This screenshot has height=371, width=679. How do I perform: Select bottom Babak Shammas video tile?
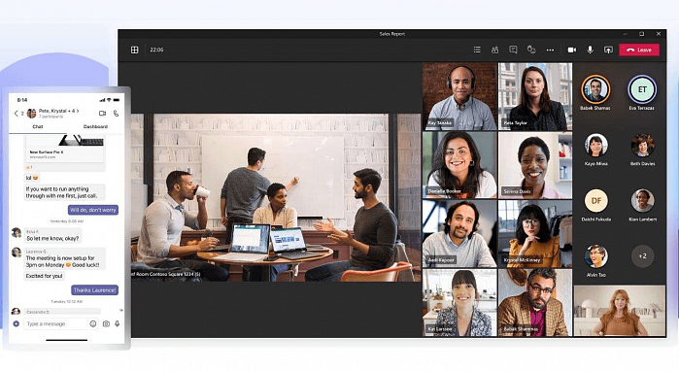click(x=535, y=303)
